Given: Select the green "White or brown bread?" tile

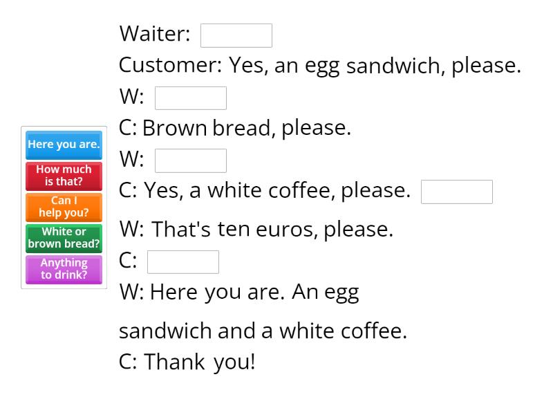Looking at the screenshot, I should pos(64,238).
